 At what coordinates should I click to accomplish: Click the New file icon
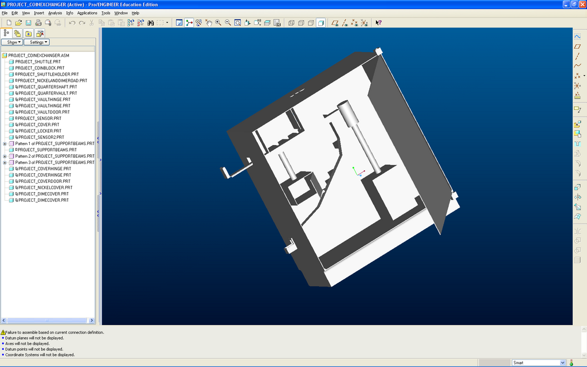9,23
